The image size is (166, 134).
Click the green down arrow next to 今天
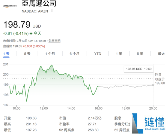point(31,33)
